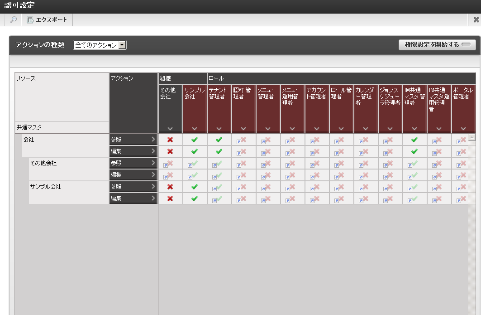Click inherited deny icon for 会社 参照 認可管理者
Viewport: 481px width, 315px height.
tap(242, 140)
